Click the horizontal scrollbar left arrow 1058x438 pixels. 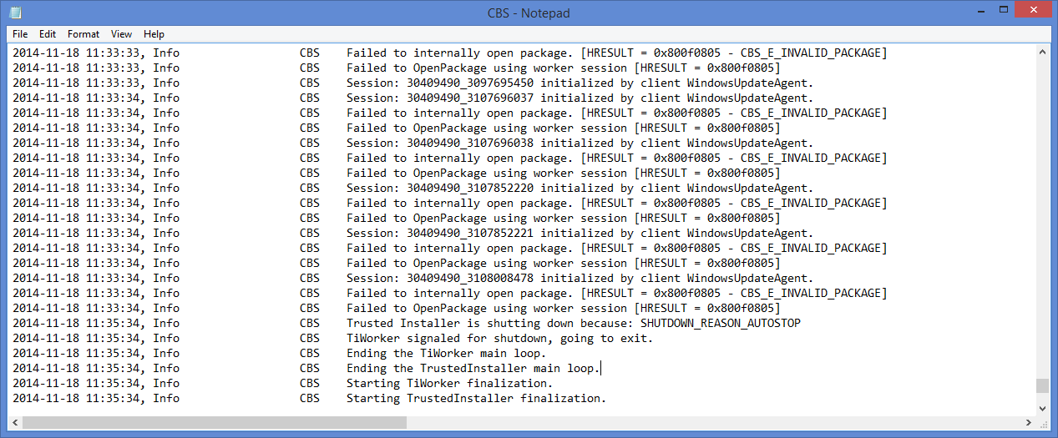pyautogui.click(x=16, y=423)
